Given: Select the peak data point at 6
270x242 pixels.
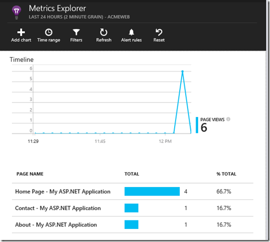Looking at the screenshot, I should pos(182,71).
